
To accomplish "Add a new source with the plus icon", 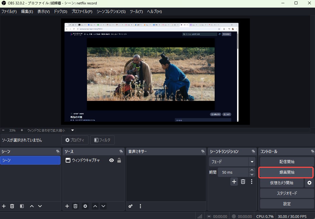I will (x=67, y=206).
